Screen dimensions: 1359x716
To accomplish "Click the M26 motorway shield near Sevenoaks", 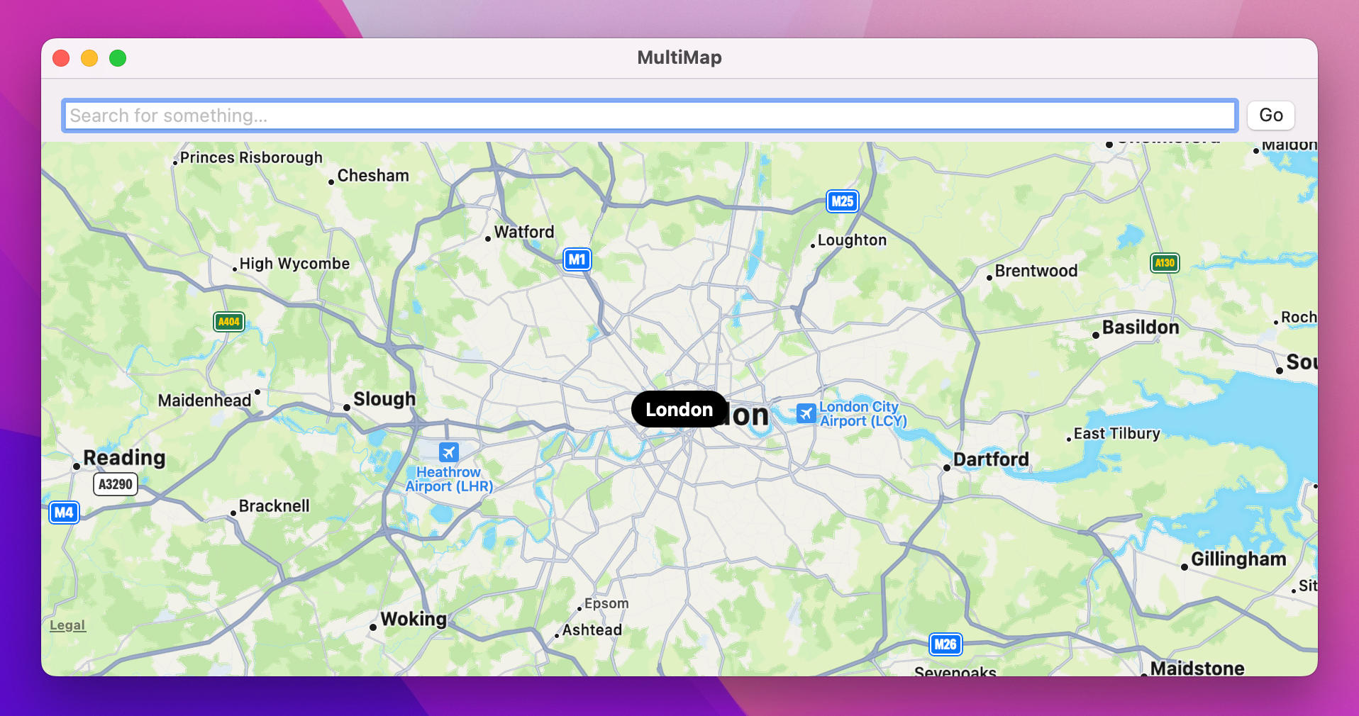I will (945, 644).
